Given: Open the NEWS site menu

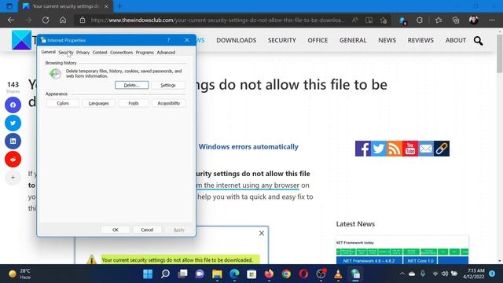Looking at the screenshot, I should tap(387, 40).
